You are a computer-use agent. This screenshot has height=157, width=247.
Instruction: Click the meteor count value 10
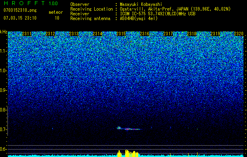pos(57,18)
